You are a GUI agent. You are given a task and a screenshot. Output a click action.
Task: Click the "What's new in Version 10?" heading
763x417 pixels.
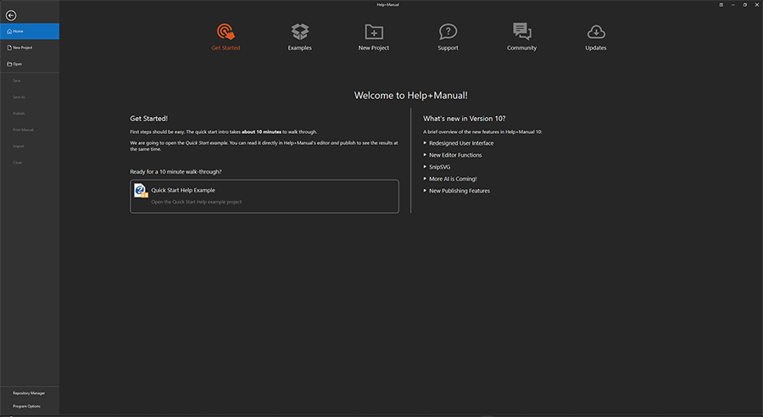click(x=465, y=119)
